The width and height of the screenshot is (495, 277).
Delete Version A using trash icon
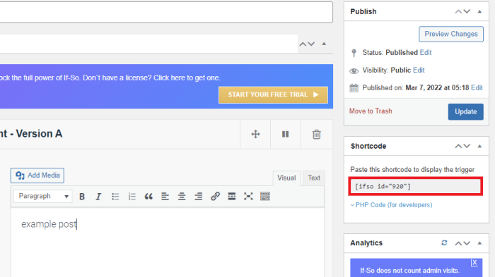pos(317,134)
